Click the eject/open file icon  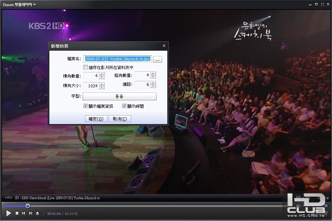tap(37, 213)
